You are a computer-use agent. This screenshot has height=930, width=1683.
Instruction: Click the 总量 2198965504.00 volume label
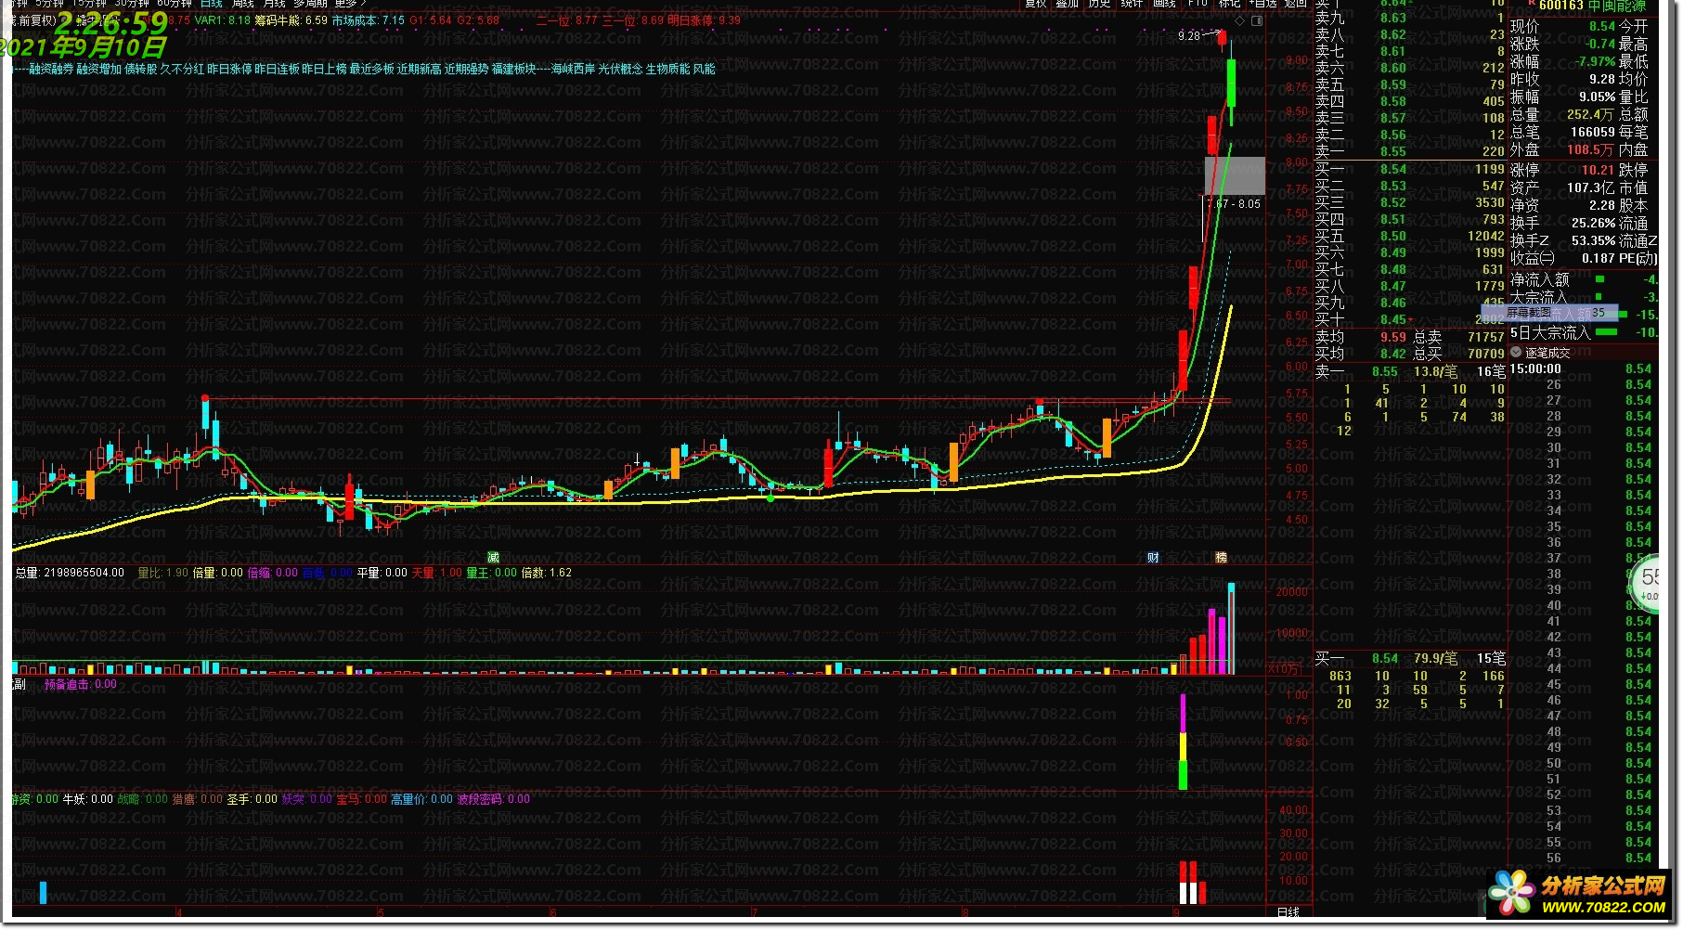70,573
